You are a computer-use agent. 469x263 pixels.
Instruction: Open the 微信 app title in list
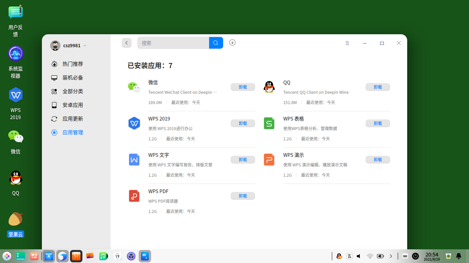[x=153, y=83]
